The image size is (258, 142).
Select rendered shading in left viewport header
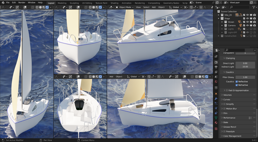(47, 7)
